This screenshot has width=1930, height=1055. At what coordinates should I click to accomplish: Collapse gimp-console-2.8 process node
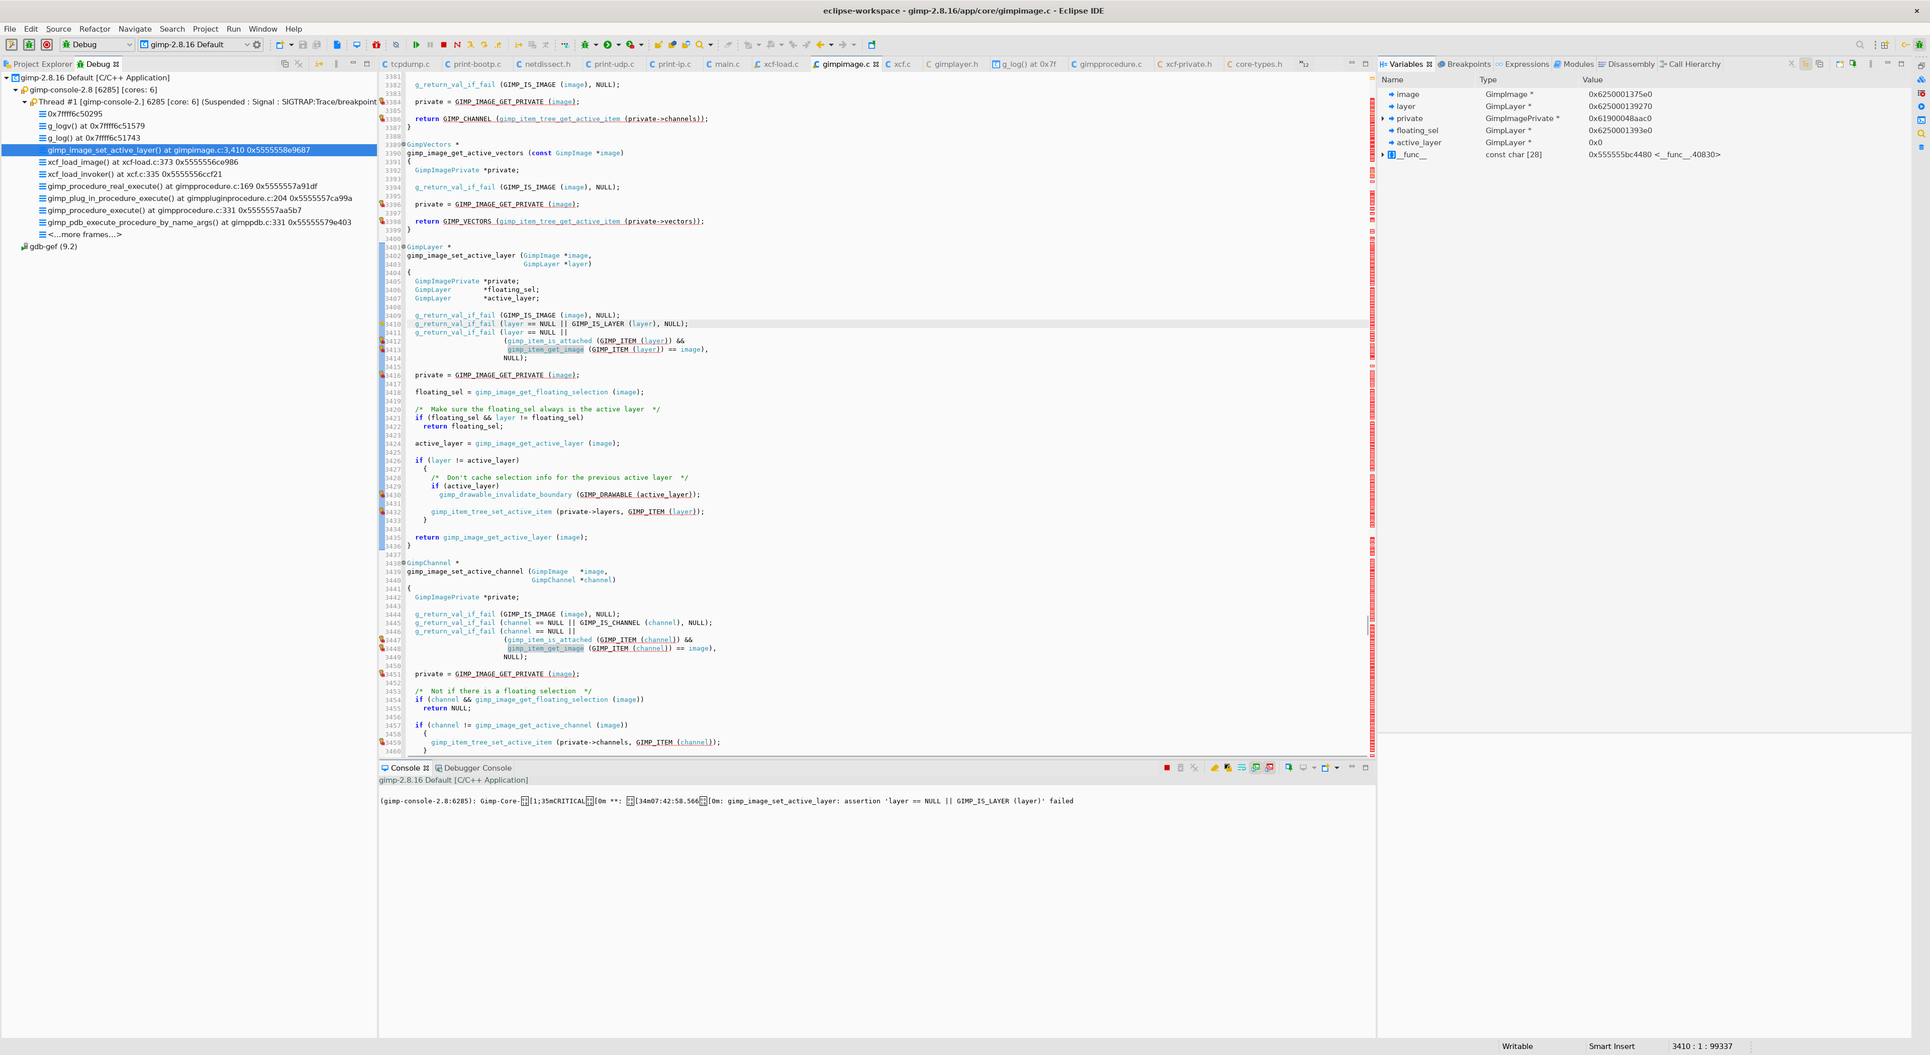point(16,90)
